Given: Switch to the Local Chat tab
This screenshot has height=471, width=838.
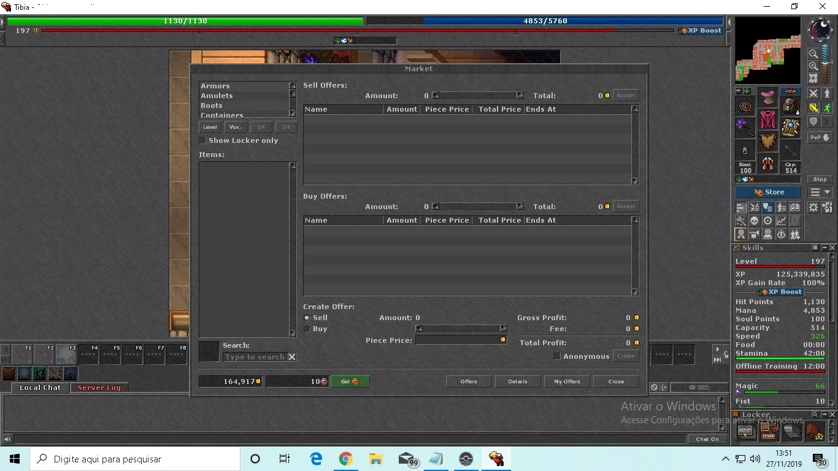Looking at the screenshot, I should tap(40, 388).
